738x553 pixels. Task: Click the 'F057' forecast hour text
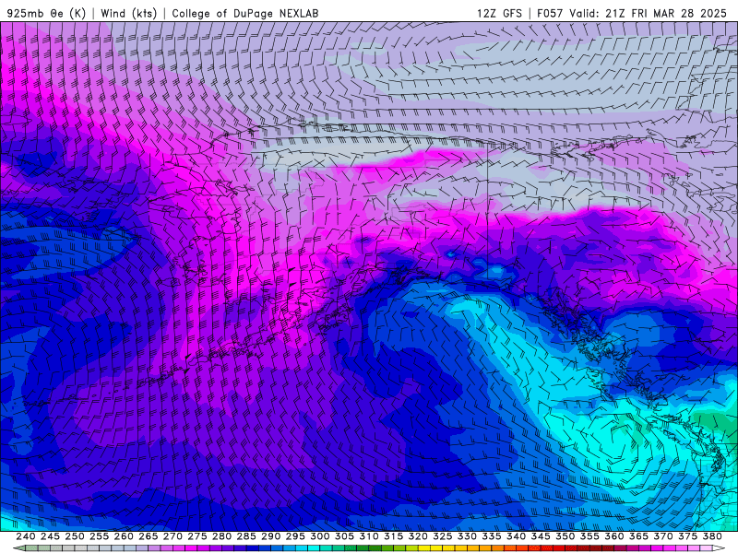point(550,13)
